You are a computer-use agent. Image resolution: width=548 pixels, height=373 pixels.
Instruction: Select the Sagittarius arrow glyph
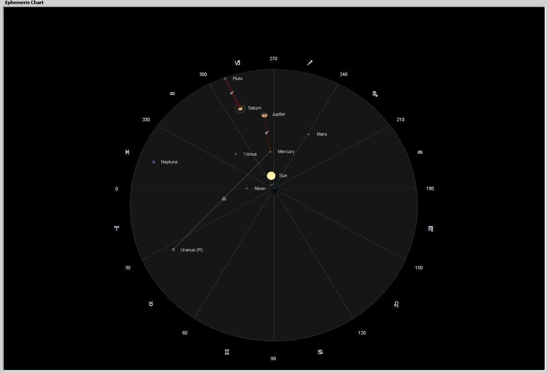[310, 63]
